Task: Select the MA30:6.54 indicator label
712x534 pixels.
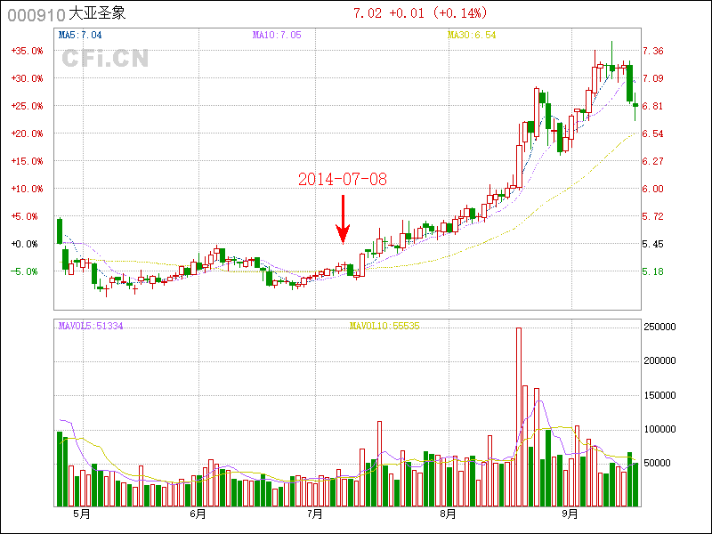Action: coord(472,36)
